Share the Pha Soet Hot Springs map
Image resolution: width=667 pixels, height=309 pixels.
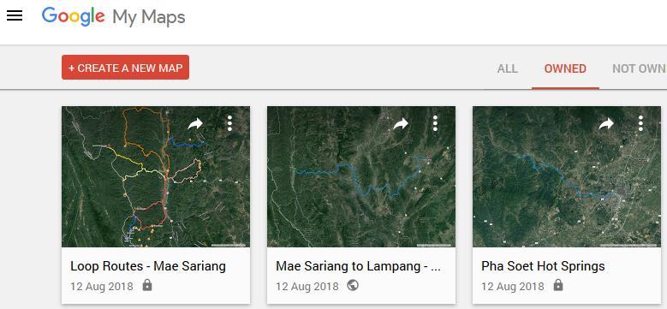[x=606, y=124]
